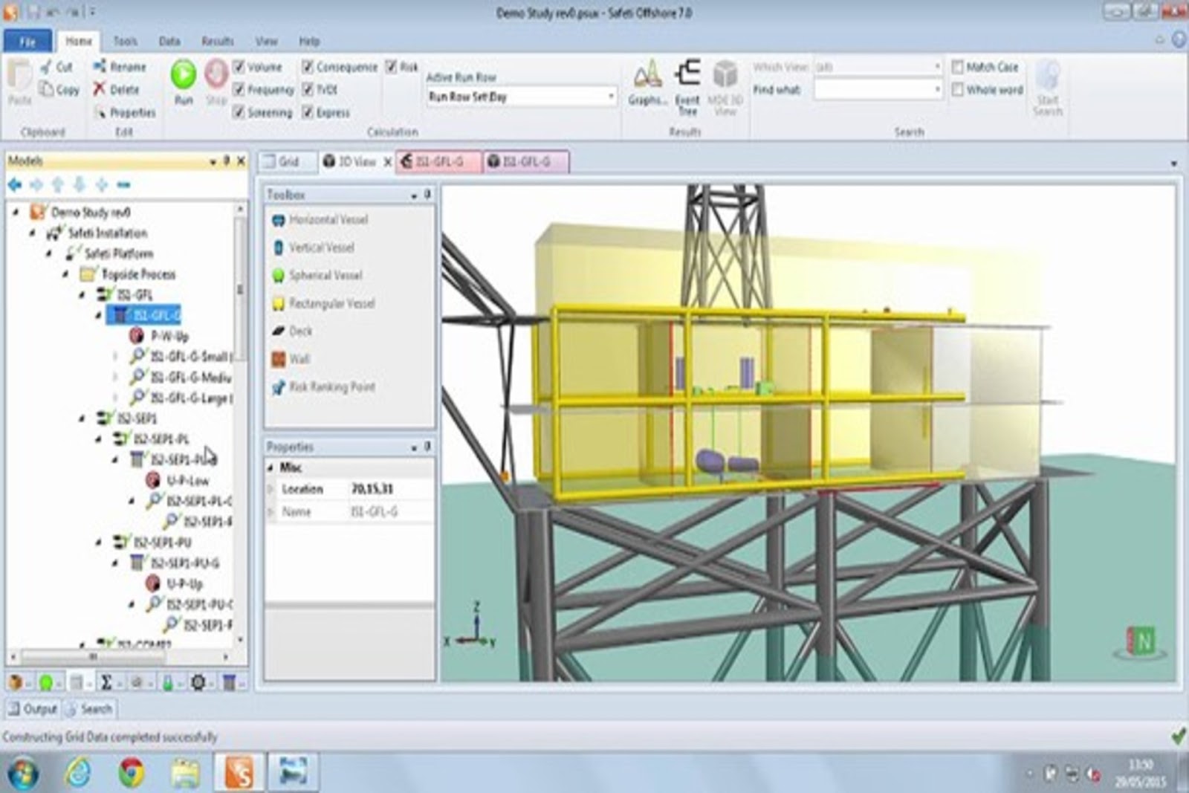1189x793 pixels.
Task: Close the 3D View tab
Action: click(x=387, y=161)
